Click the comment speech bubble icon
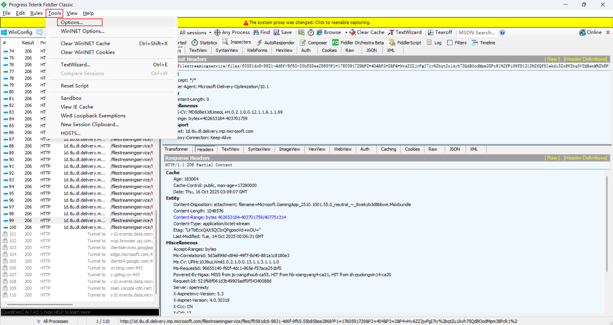The width and height of the screenshot is (613, 325). [40, 32]
